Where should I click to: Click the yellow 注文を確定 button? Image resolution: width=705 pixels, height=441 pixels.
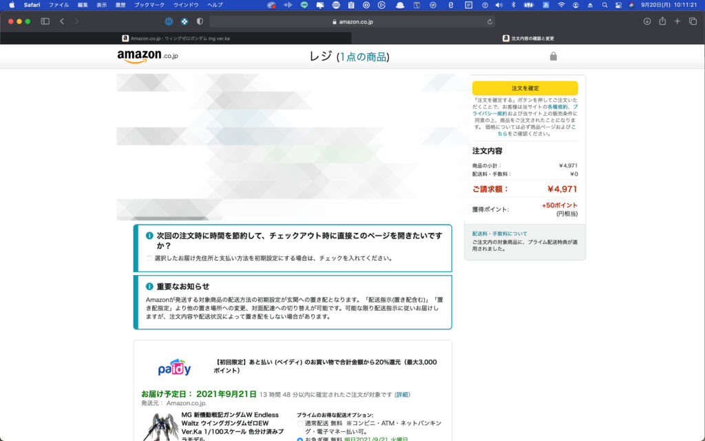tap(525, 88)
